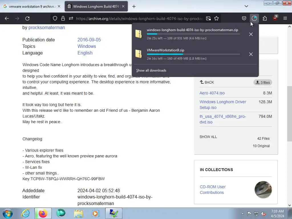Open the Firefox application menu
This screenshot has height=219, width=292.
(x=285, y=18)
